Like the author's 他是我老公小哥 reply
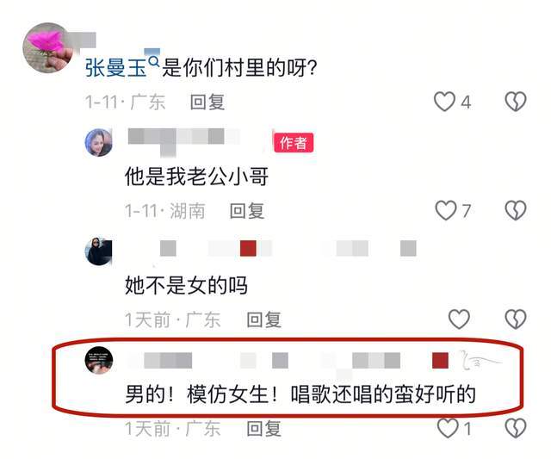 [x=446, y=210]
